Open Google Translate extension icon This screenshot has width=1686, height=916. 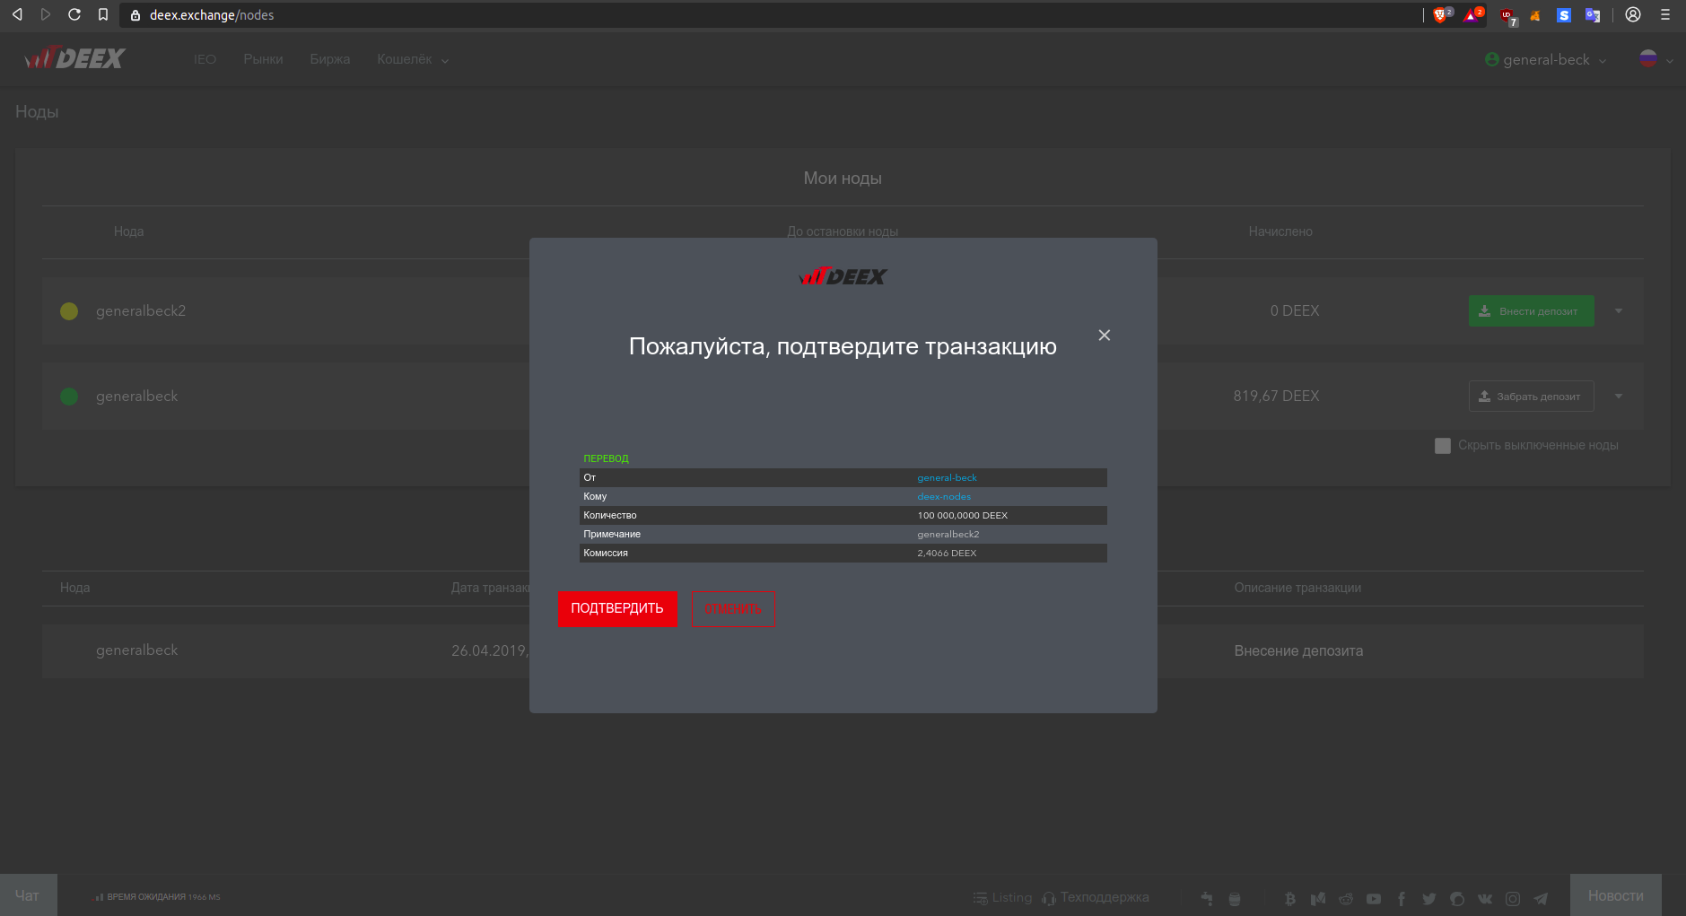(1593, 15)
